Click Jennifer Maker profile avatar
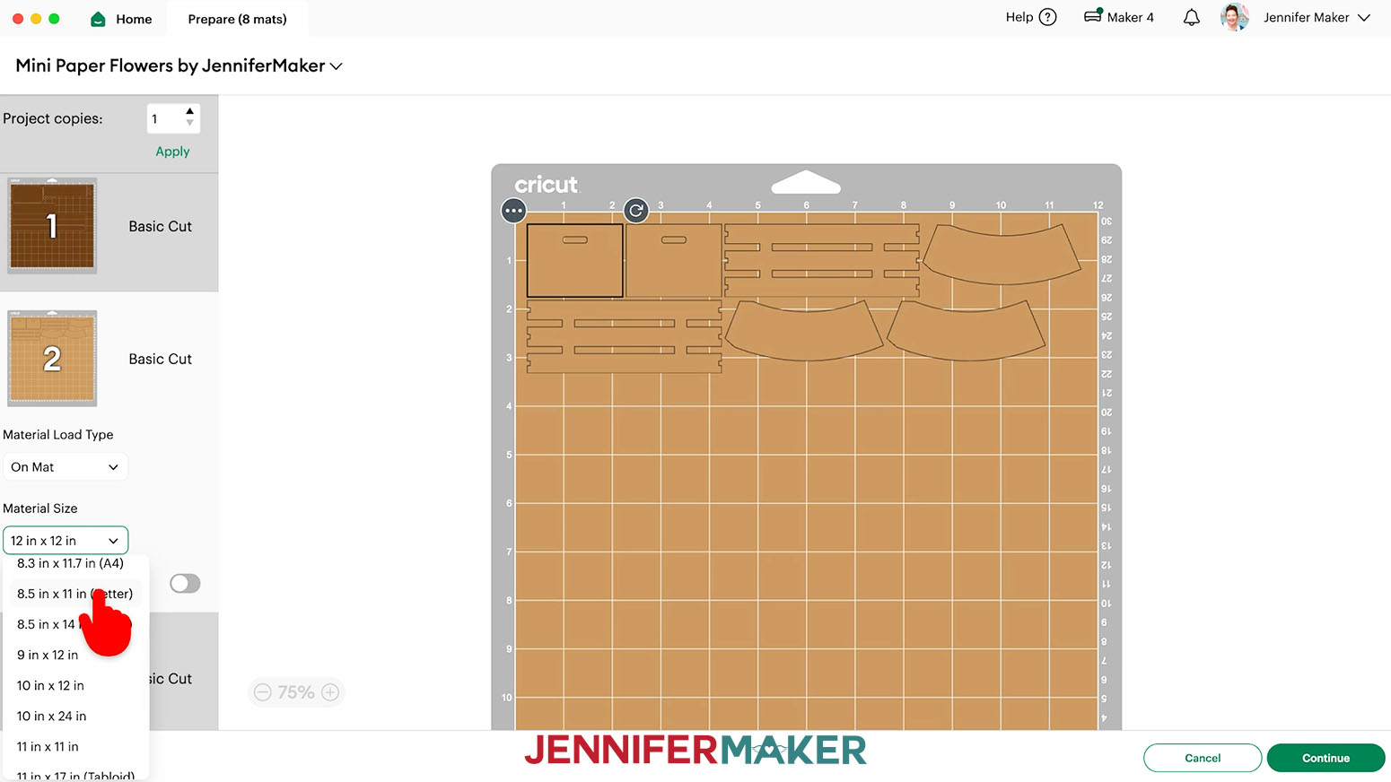Screen dimensions: 1391x782 (x=1234, y=17)
